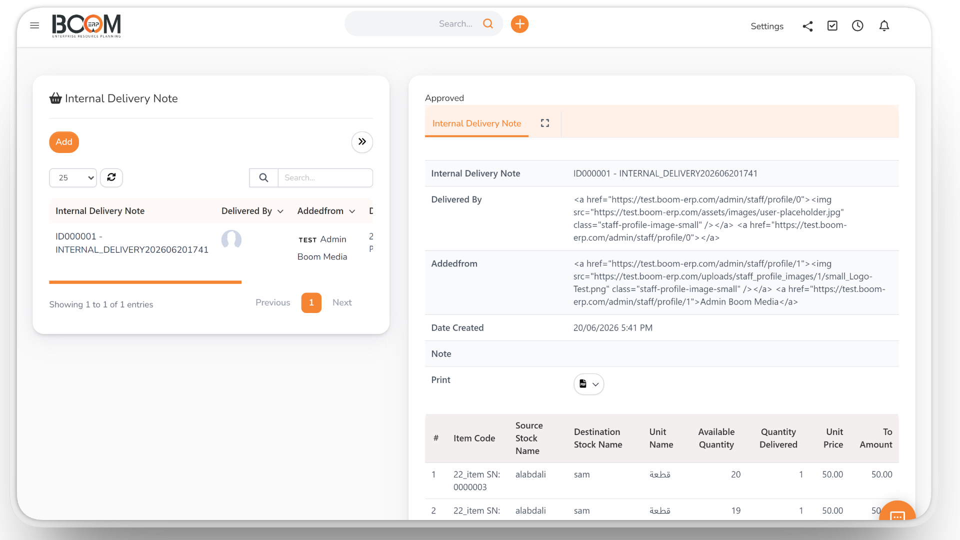Click the orange plus quick-add button
The image size is (960, 540).
(x=519, y=23)
